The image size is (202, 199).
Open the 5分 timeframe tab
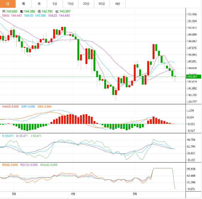55,4
